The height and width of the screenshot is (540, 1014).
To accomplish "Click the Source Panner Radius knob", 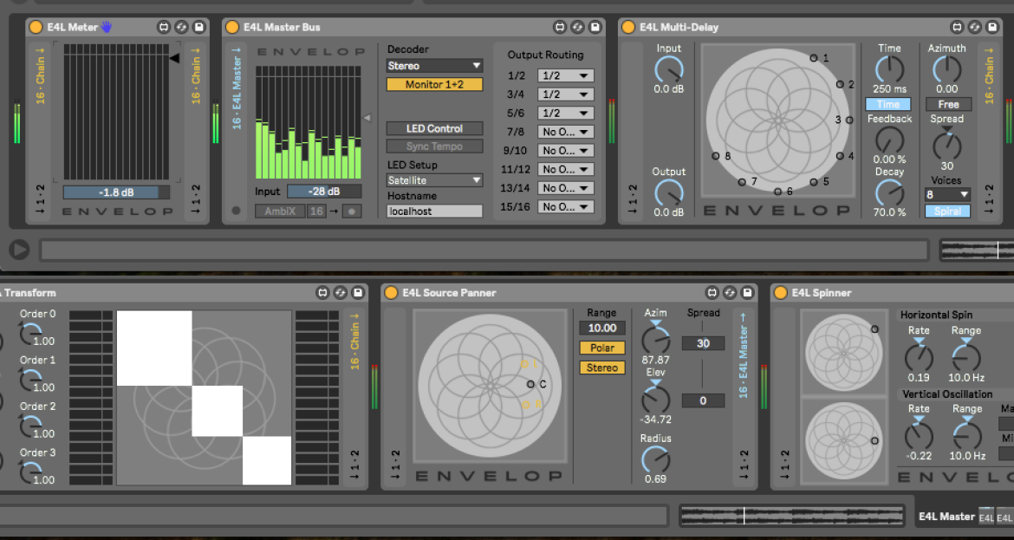I will click(656, 459).
